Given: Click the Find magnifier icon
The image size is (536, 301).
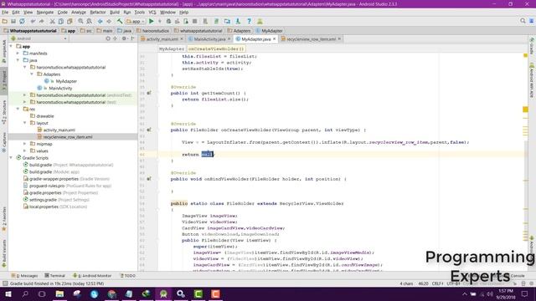Looking at the screenshot, I should (80, 21).
